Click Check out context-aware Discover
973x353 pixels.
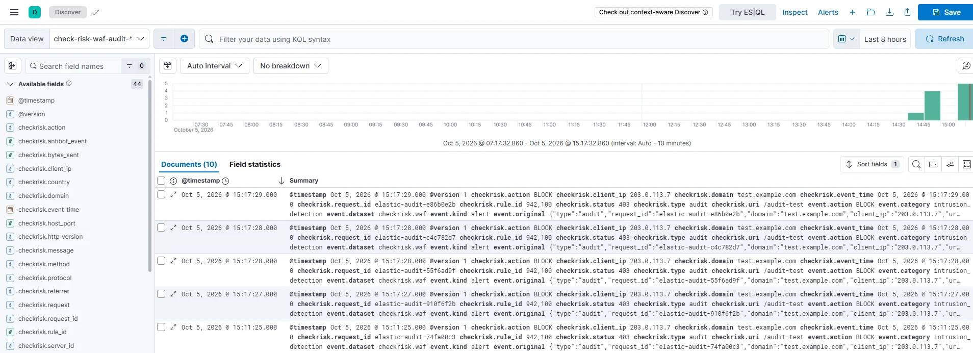click(x=653, y=12)
